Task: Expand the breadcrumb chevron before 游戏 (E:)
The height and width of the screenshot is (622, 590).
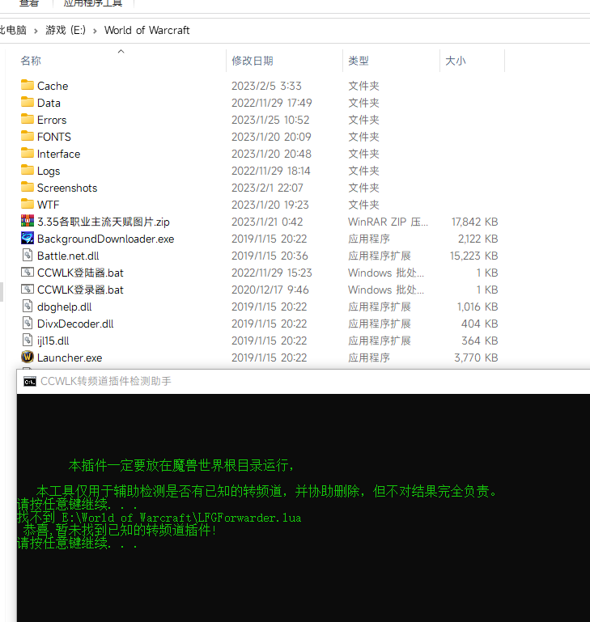Action: (x=36, y=31)
